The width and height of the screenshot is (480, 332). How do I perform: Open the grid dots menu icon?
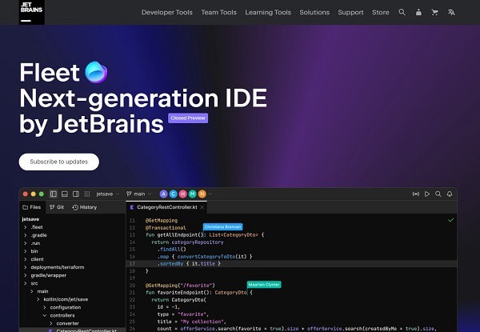pos(87,194)
